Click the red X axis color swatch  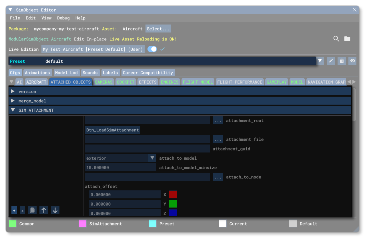[x=173, y=195]
